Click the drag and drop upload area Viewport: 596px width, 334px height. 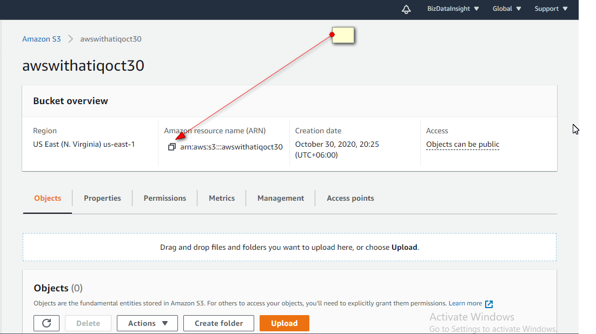(x=289, y=247)
